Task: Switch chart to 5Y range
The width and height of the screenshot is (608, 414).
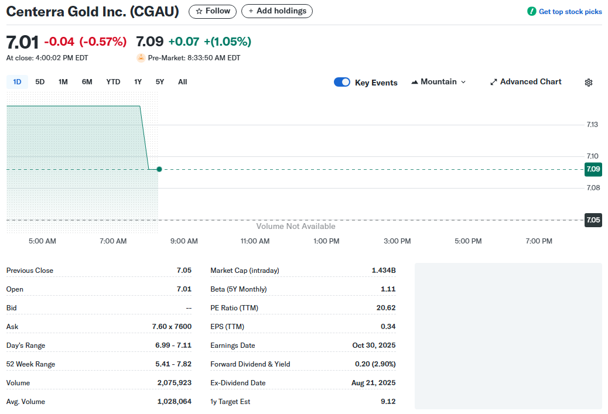Action: point(160,82)
